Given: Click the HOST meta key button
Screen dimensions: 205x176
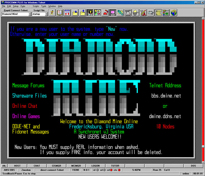Looking at the screenshot, I should coord(17,166).
